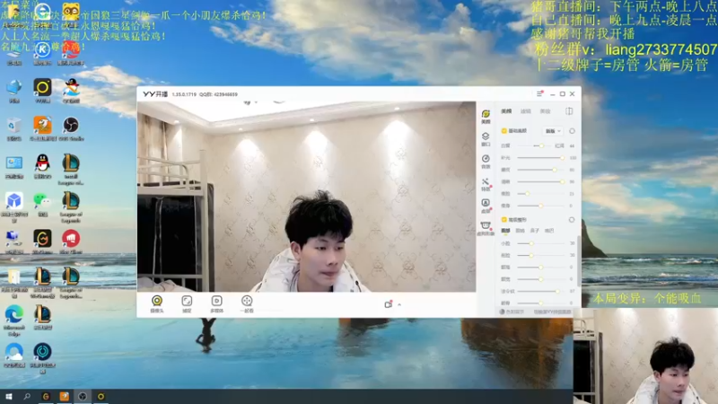Screen dimensions: 718x404
Task: Open the Recycle Bin desktop icon
Action: (14, 128)
